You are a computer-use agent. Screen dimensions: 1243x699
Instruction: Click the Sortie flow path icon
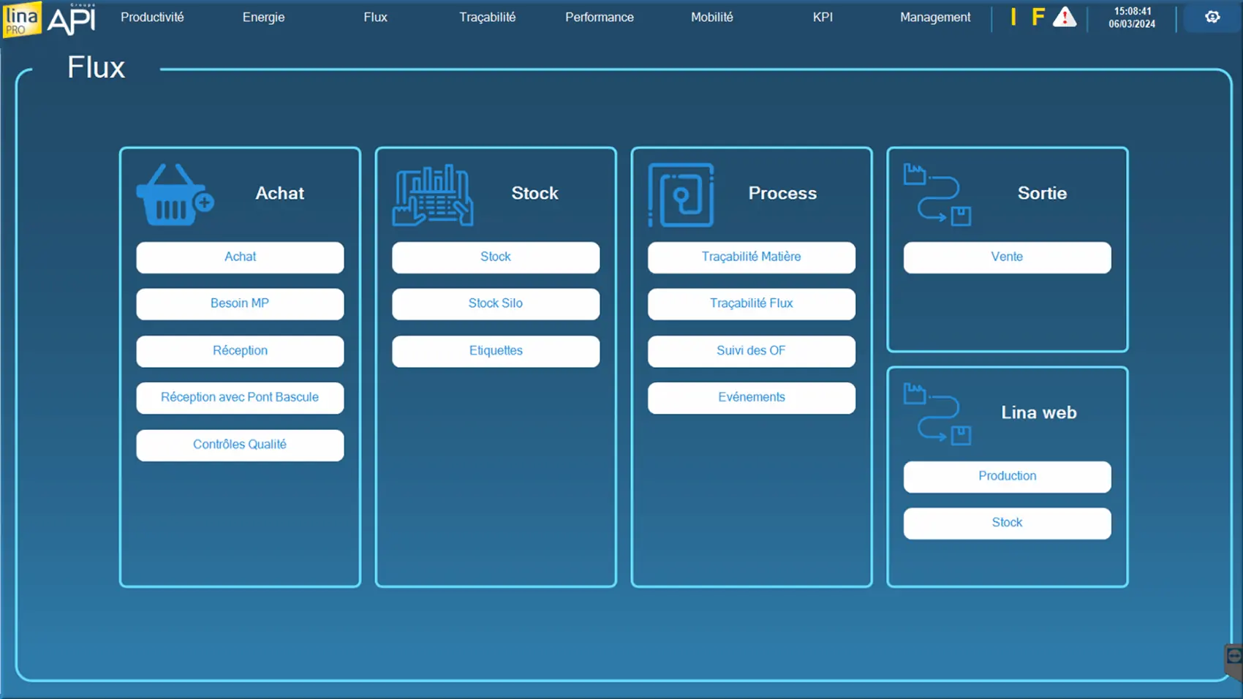coord(937,194)
